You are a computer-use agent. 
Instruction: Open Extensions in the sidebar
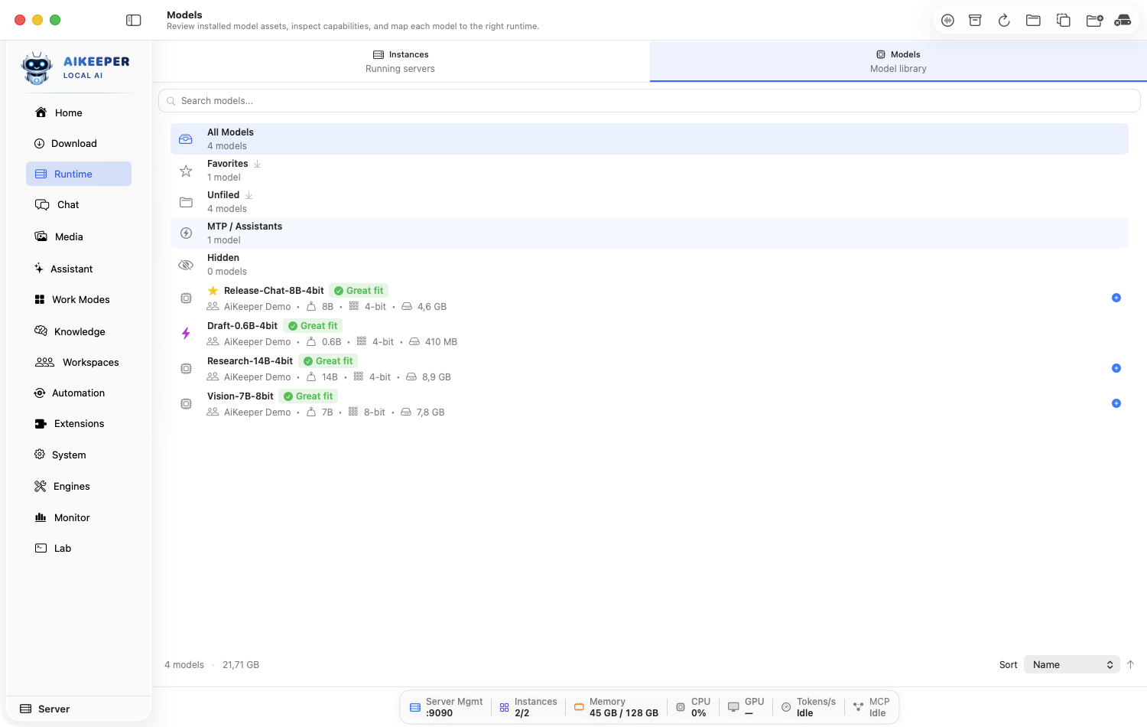coord(79,423)
